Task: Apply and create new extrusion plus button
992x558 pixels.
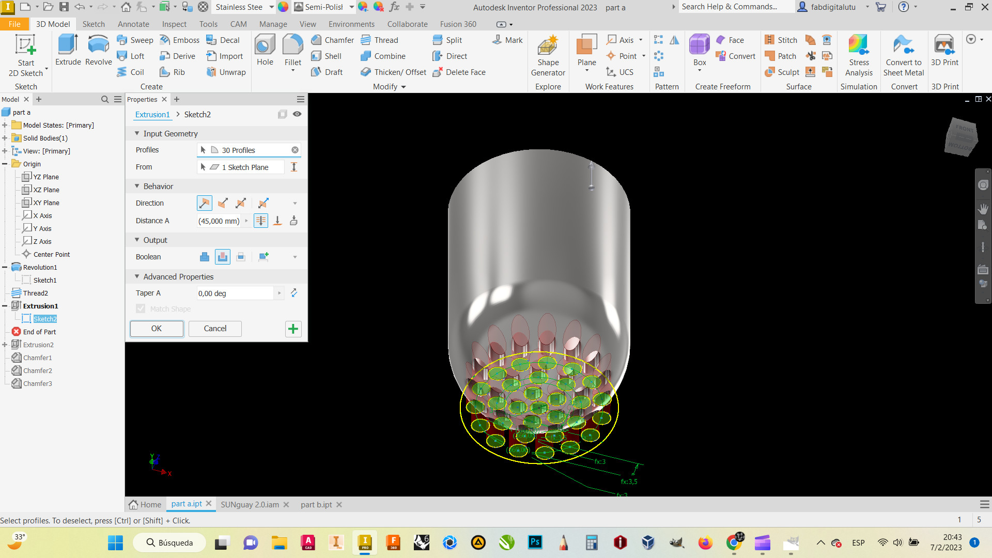Action: click(293, 329)
